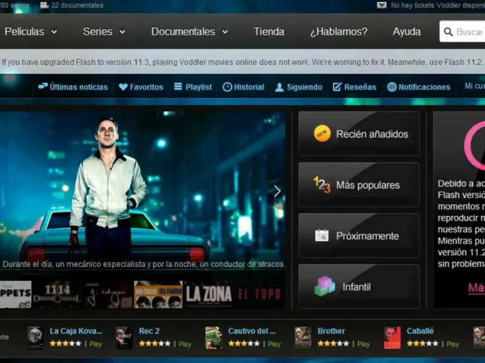
Task: Open the Rec 2 title link
Action: [x=149, y=331]
